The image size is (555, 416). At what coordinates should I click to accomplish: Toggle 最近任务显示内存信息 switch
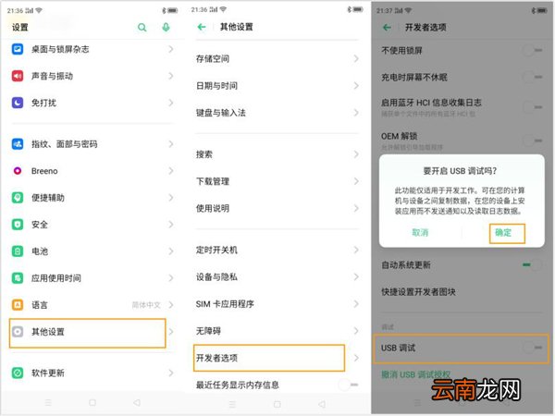pyautogui.click(x=348, y=385)
